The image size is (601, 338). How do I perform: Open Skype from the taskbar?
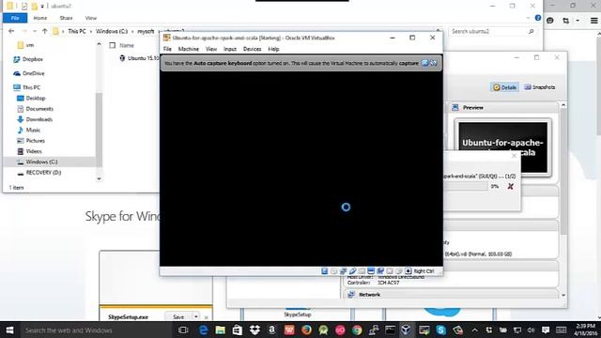tap(440, 330)
